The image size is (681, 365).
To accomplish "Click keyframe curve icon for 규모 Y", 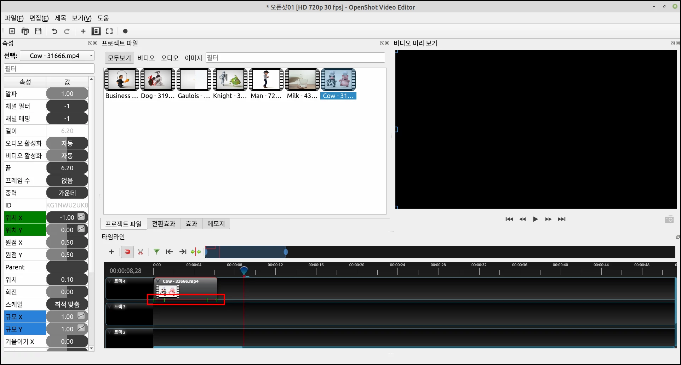I will tap(81, 328).
